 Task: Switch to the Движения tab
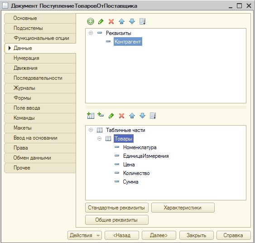25,68
